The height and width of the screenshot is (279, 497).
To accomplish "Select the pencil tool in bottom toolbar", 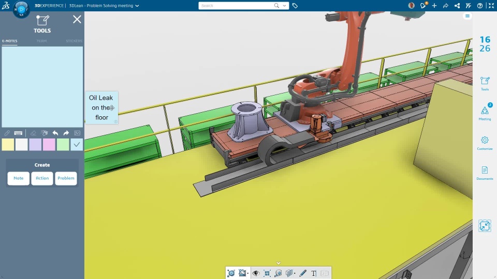I will tap(303, 273).
